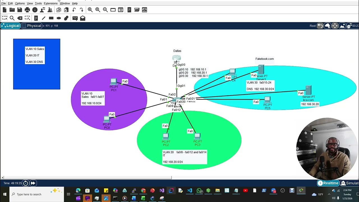
Task: Click the Power Cycle Devices button
Action: pyautogui.click(x=26, y=183)
